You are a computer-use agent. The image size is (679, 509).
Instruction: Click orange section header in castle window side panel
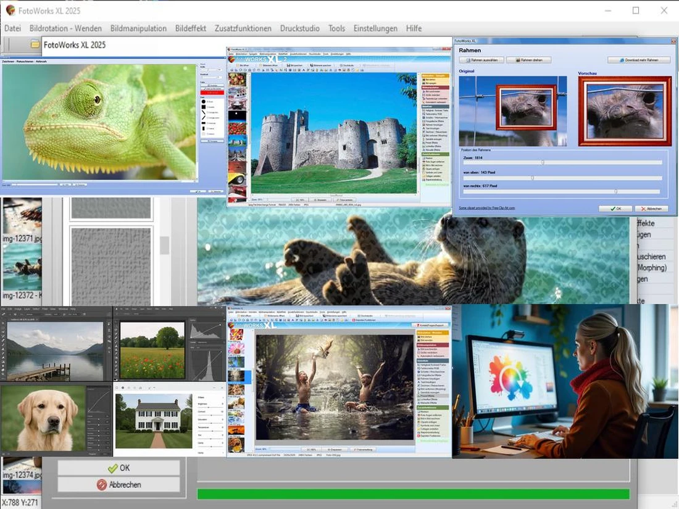435,76
